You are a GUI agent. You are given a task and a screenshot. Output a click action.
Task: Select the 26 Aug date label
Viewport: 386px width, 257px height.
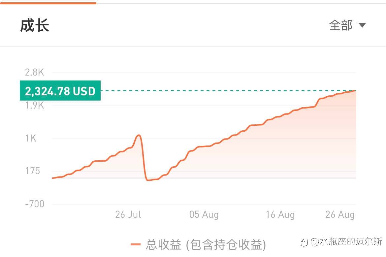click(340, 215)
